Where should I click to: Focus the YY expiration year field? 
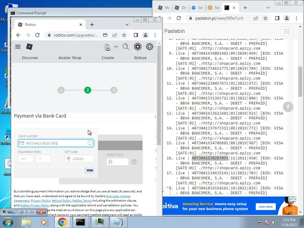(x=43, y=159)
